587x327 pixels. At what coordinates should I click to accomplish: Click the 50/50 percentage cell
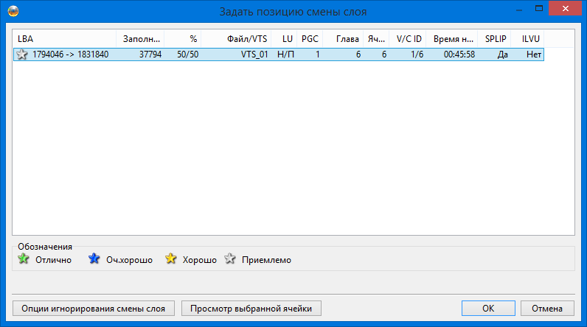(x=188, y=54)
